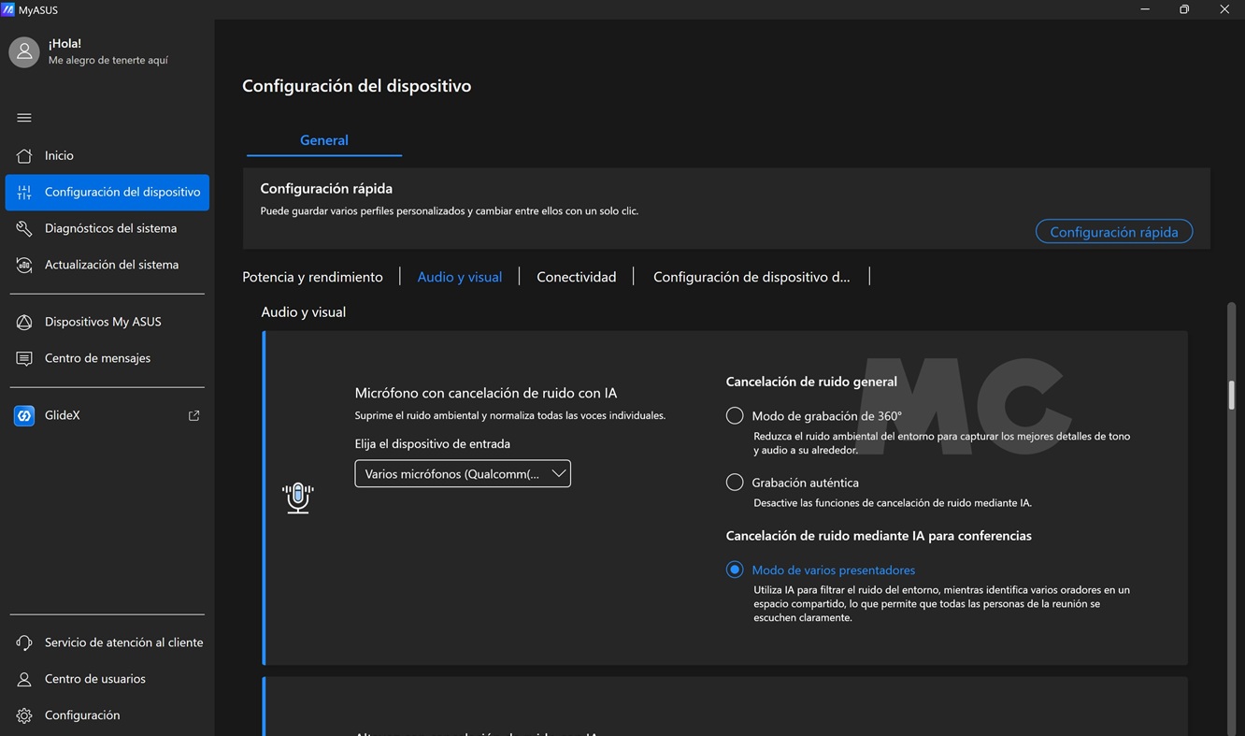Screen dimensions: 1245x736
Task: Click the Centro de mensajes icon
Action: coord(24,359)
